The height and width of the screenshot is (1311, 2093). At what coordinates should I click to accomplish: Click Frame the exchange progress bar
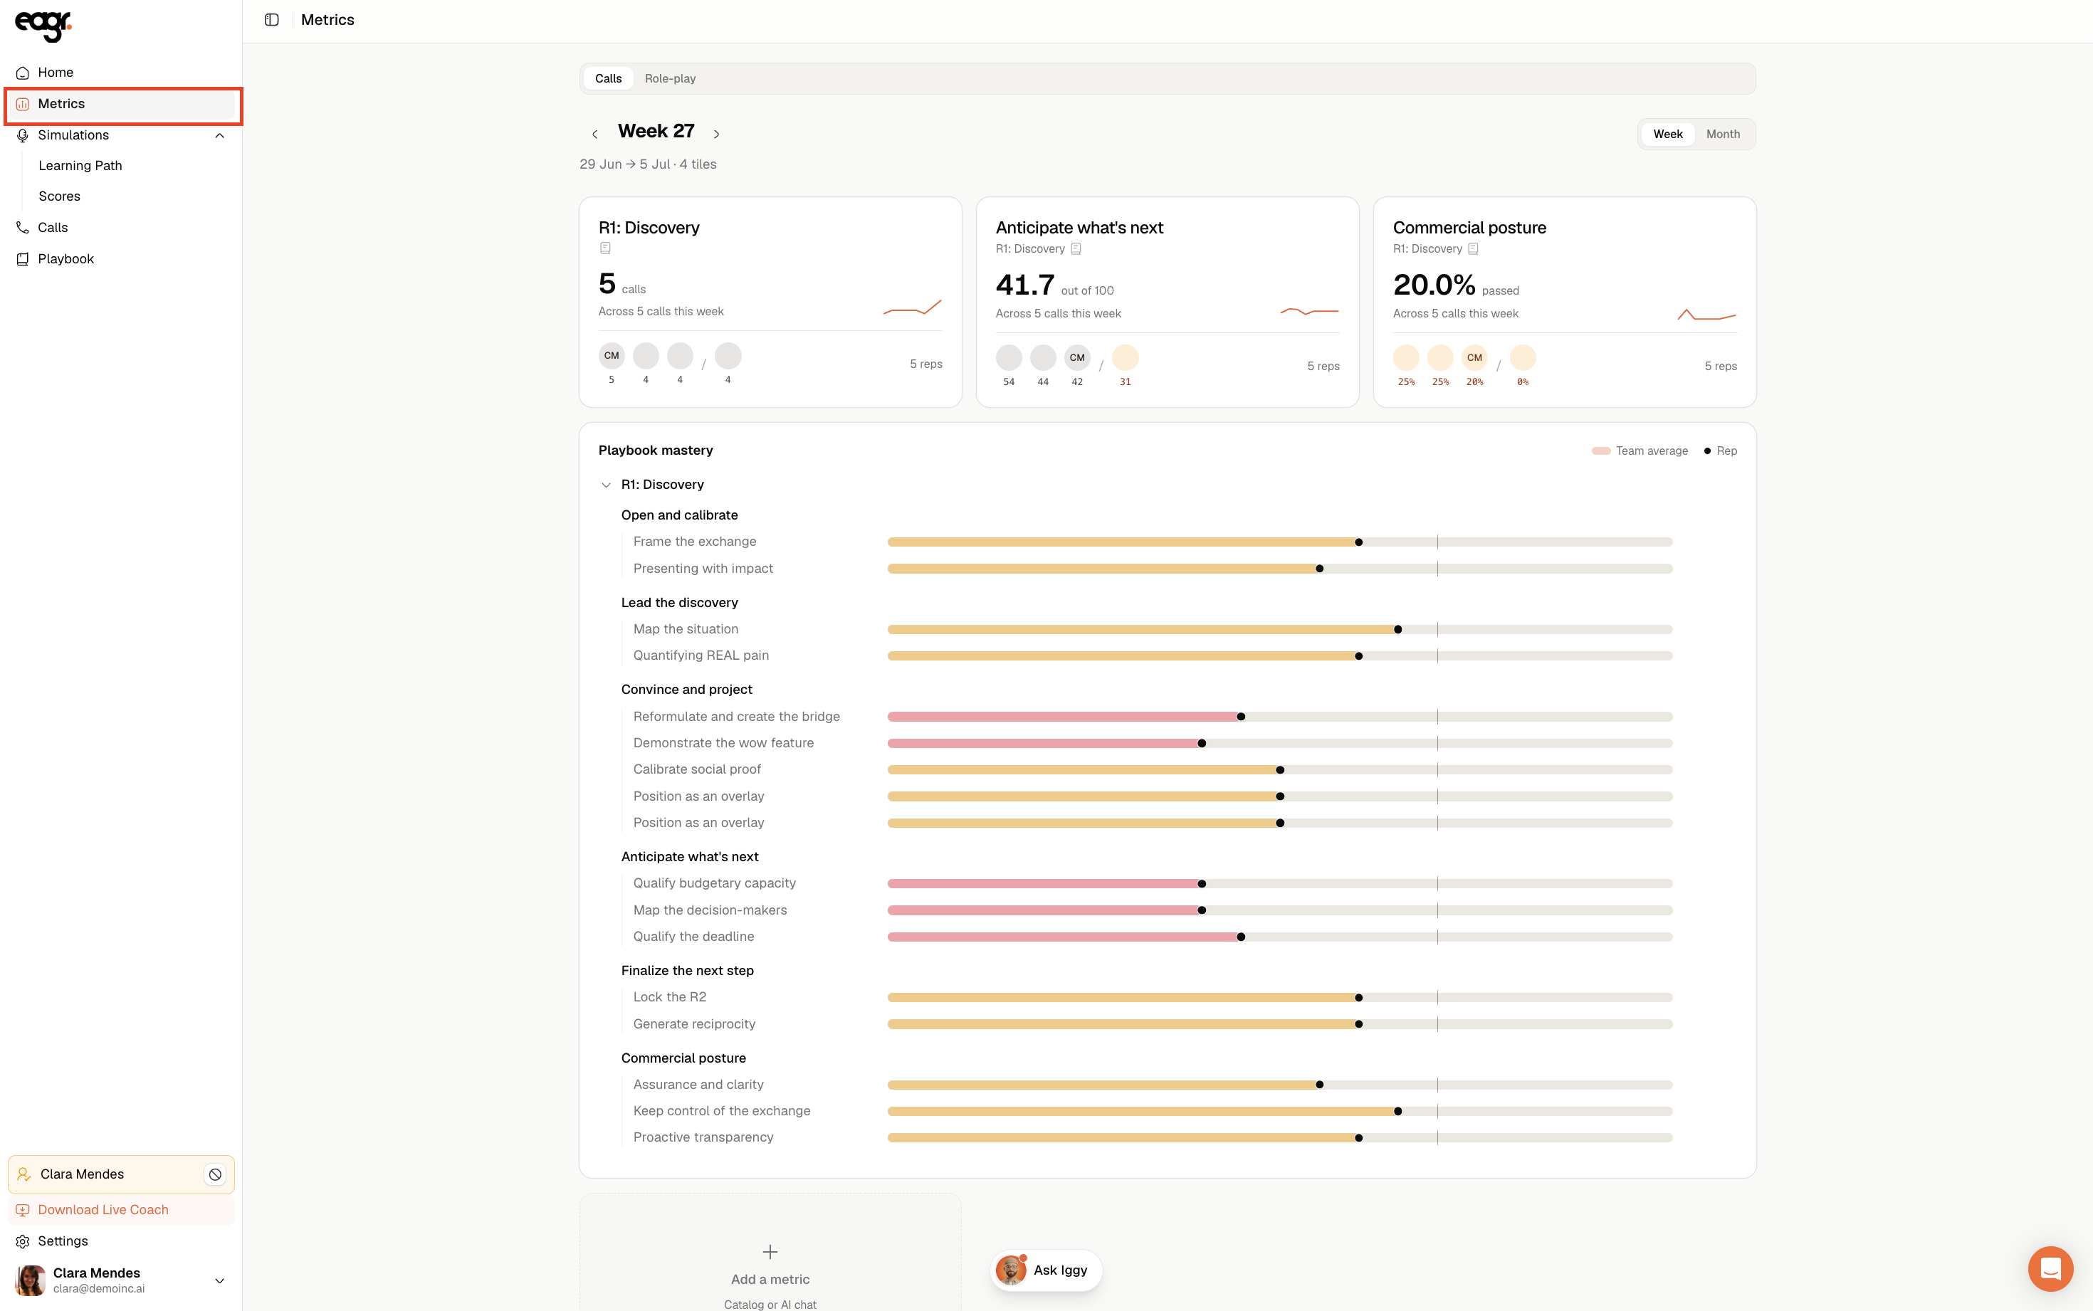(x=1280, y=542)
